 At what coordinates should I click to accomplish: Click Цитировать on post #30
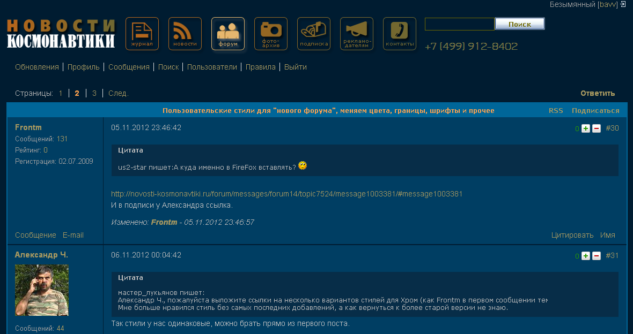click(572, 236)
